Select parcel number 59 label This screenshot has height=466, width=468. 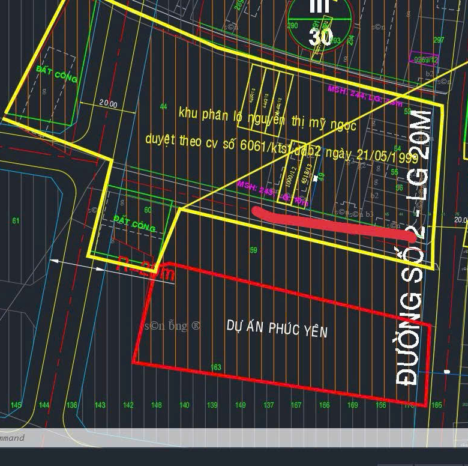point(253,250)
